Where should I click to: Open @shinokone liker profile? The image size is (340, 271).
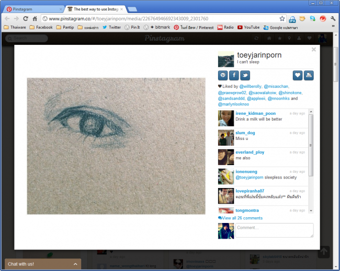[290, 92]
